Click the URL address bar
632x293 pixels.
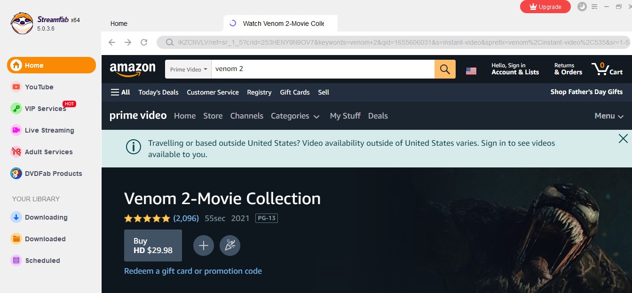pyautogui.click(x=394, y=42)
